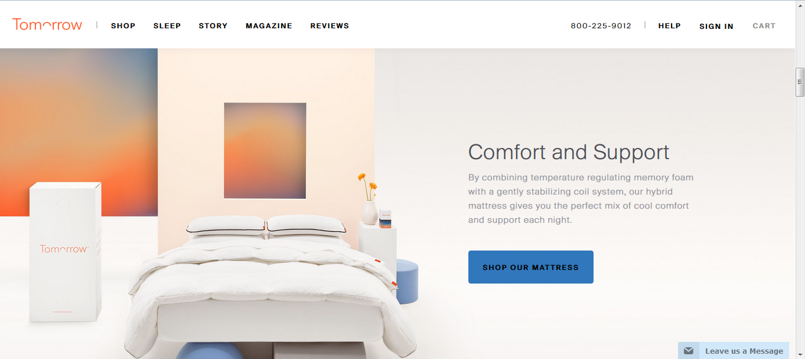805x359 pixels.
Task: Open the SHOP menu
Action: (123, 26)
